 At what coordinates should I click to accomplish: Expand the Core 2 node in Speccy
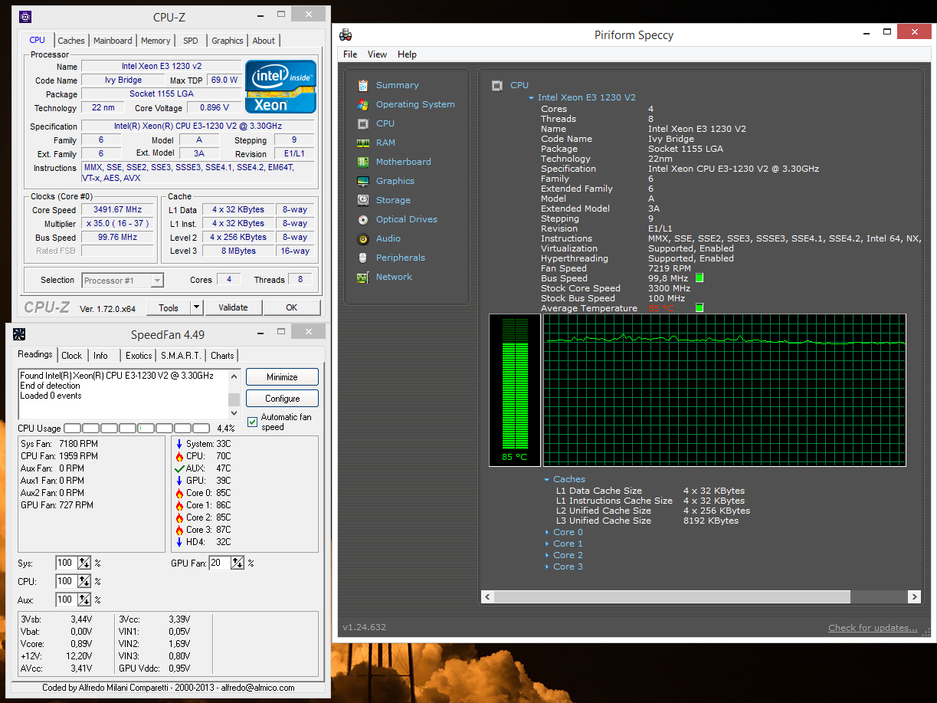[547, 555]
